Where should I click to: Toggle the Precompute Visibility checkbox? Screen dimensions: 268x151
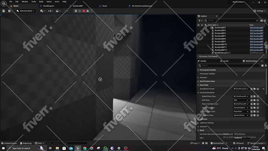(234, 74)
